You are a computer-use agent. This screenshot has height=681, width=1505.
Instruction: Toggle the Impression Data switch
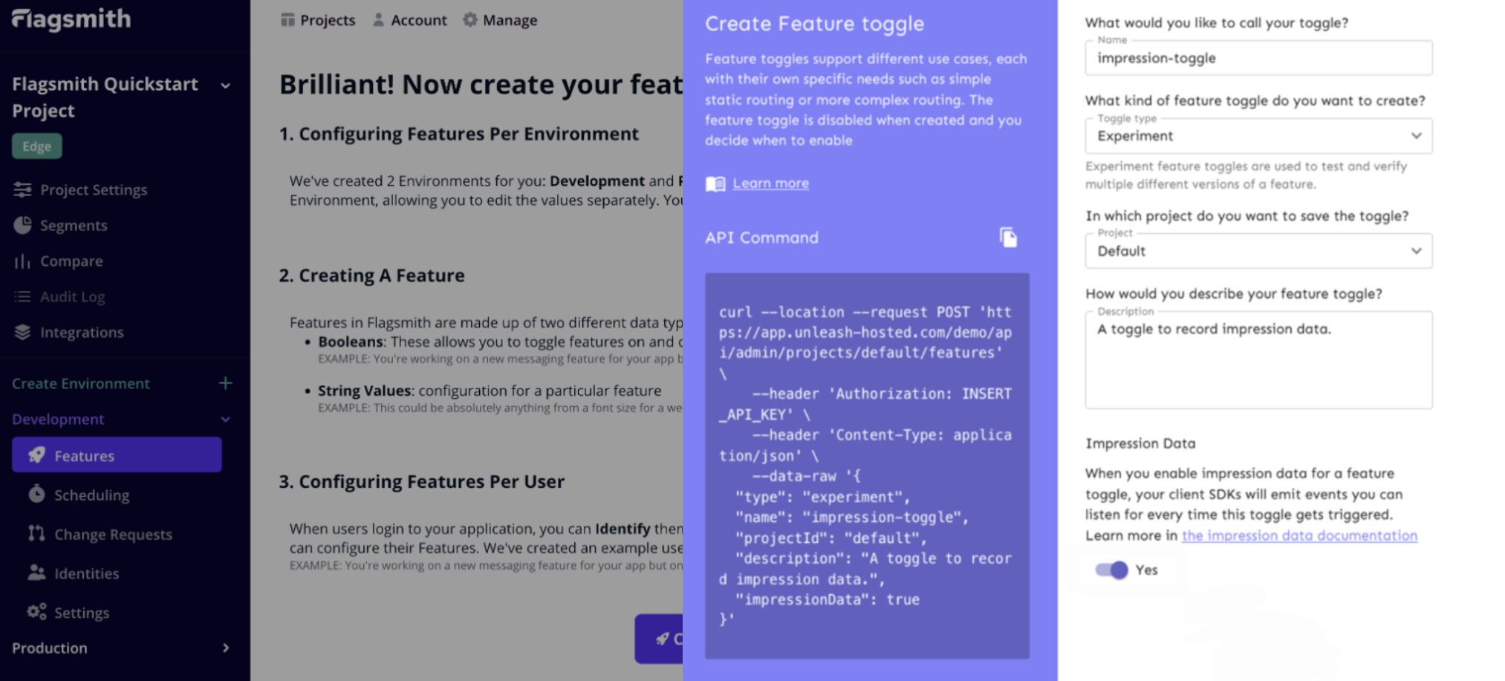tap(1111, 570)
